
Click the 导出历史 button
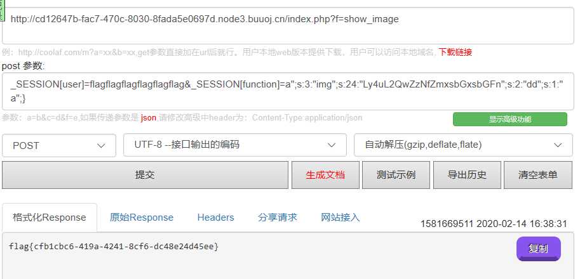coord(467,175)
